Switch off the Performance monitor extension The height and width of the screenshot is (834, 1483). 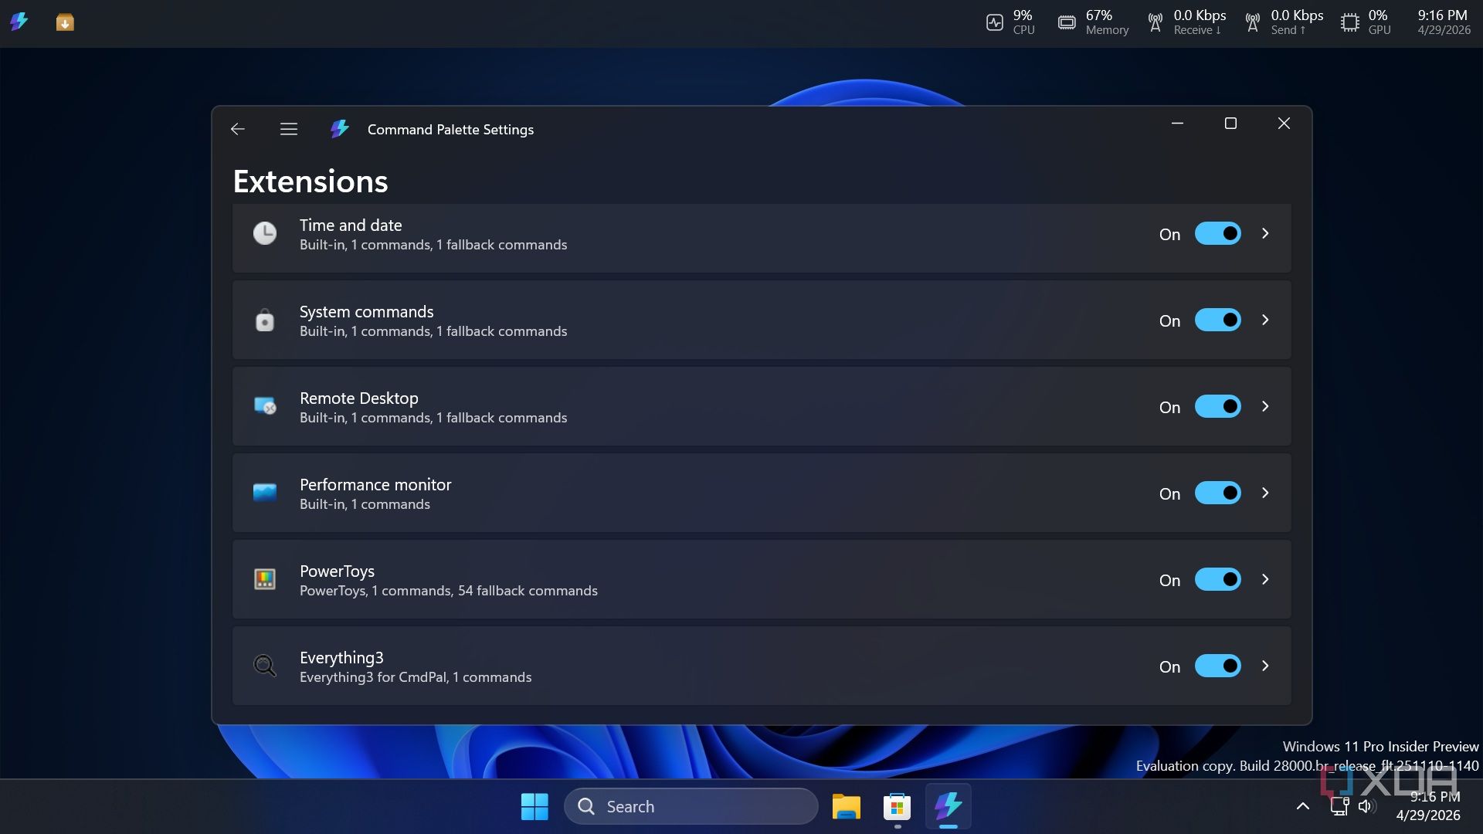pos(1218,493)
